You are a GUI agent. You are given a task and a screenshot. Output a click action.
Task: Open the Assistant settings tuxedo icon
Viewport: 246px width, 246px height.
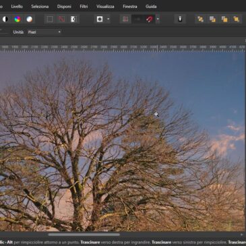(180, 19)
